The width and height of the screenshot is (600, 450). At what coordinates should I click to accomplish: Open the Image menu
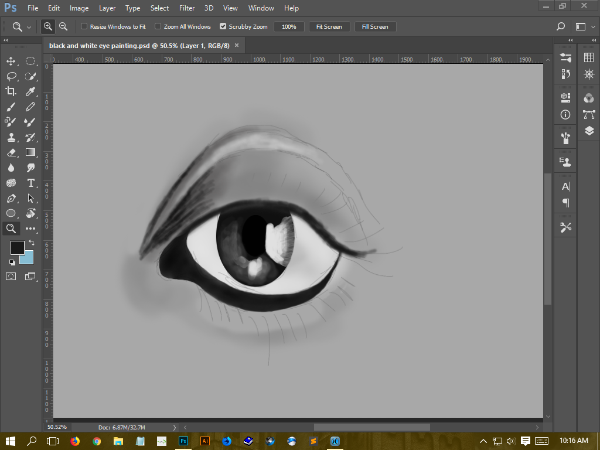pyautogui.click(x=79, y=8)
